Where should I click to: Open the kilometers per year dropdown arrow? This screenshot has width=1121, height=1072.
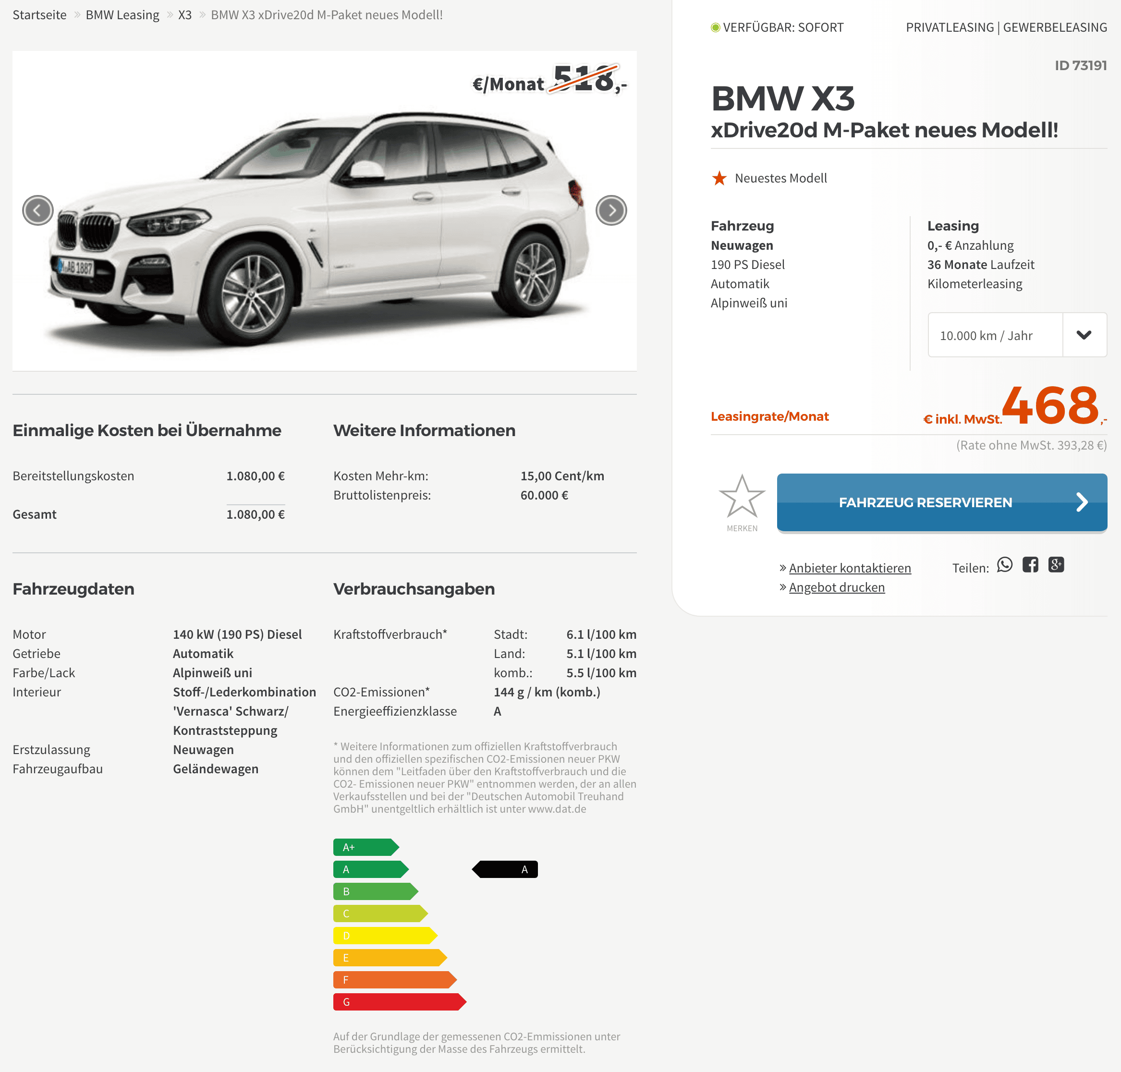[1084, 335]
